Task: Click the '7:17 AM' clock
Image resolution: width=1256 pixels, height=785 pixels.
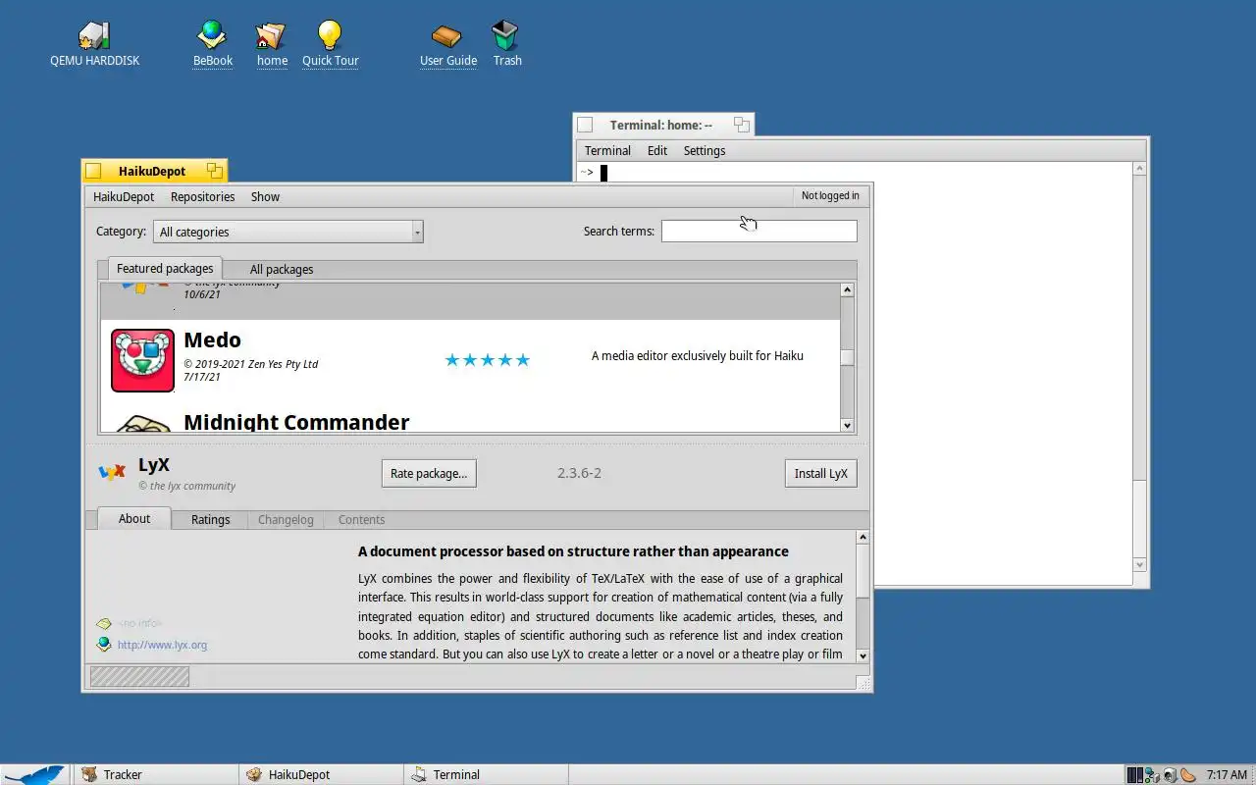Action: (1227, 774)
